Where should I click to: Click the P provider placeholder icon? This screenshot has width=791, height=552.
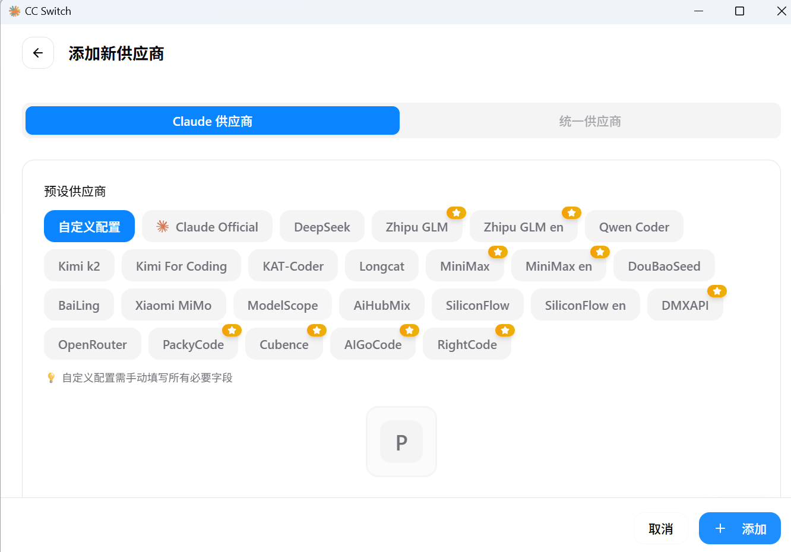coord(401,442)
